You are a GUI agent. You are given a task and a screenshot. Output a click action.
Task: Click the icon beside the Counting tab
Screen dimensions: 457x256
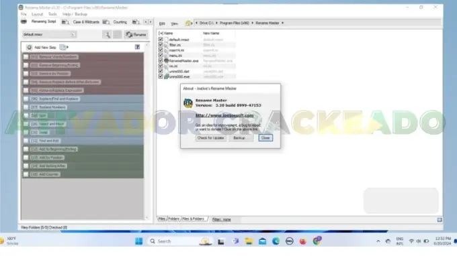[106, 22]
